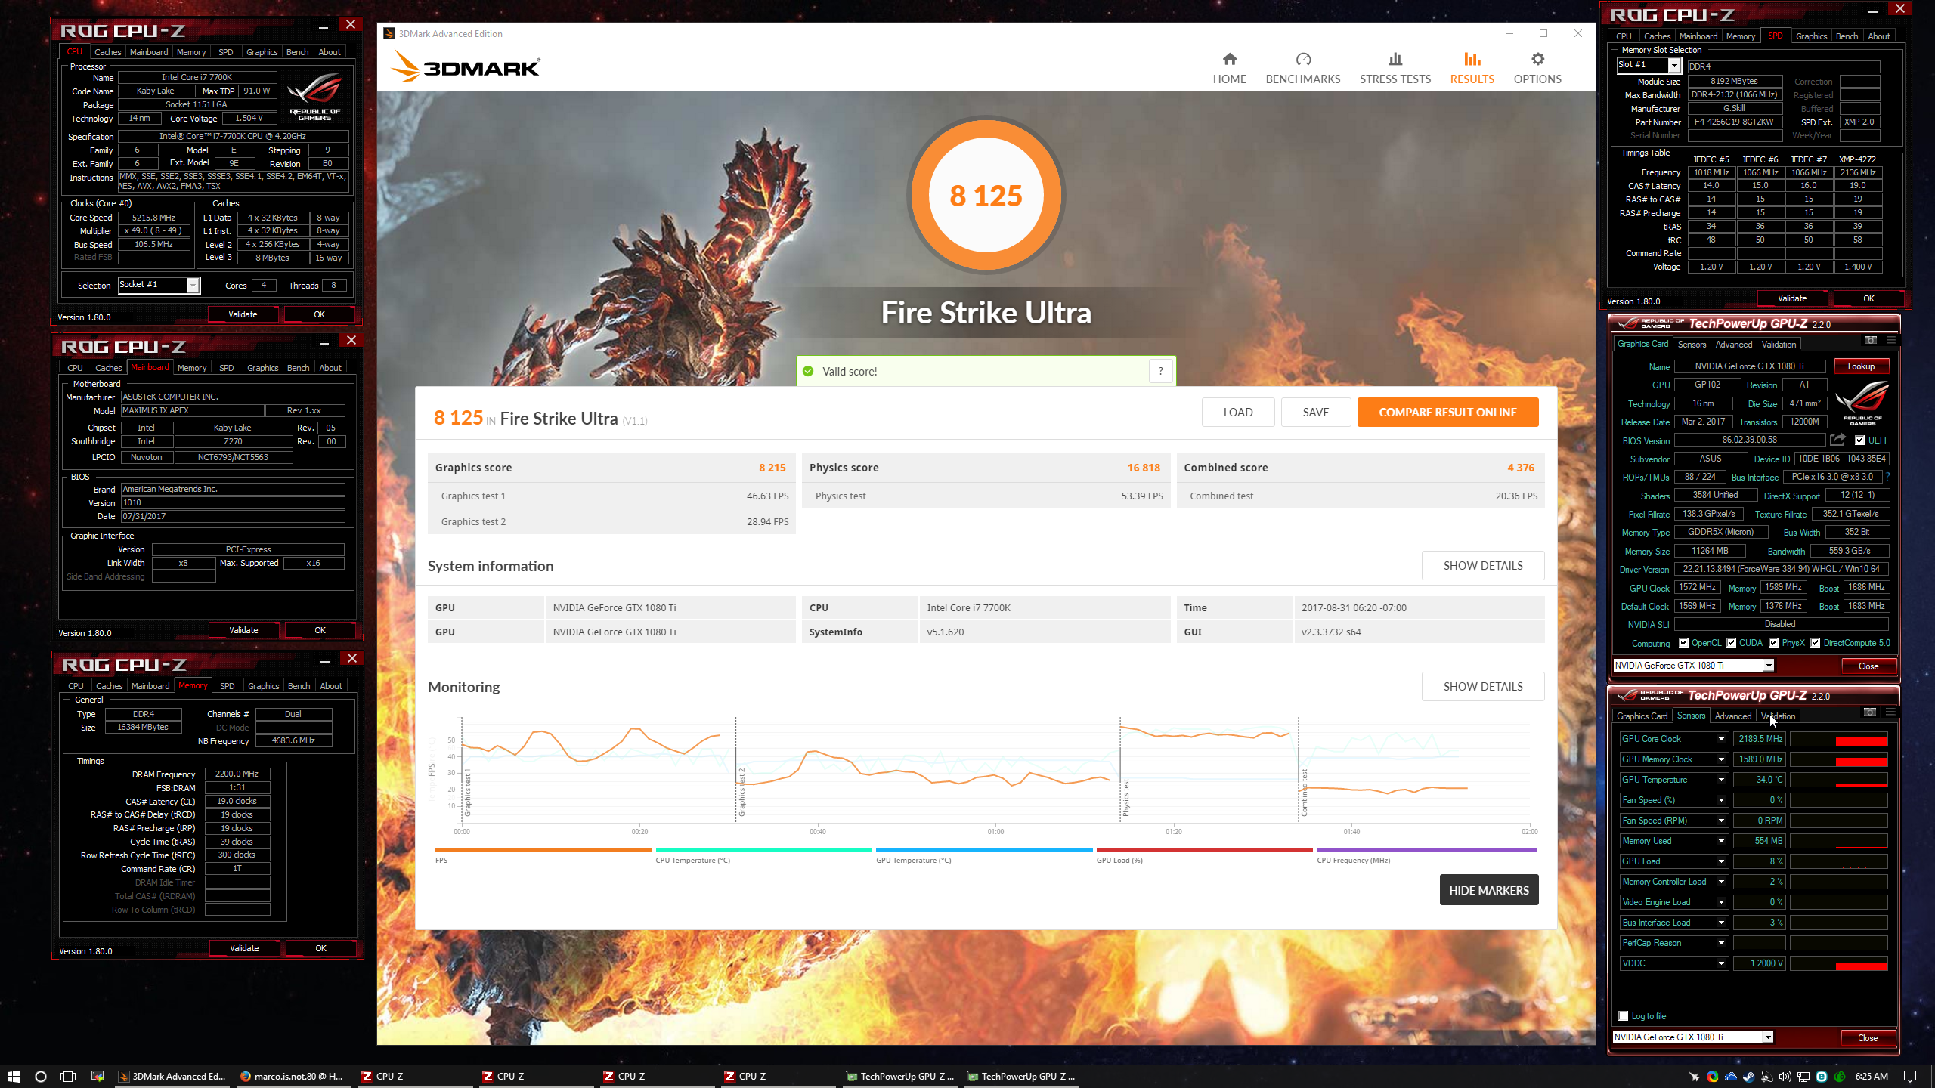The image size is (1935, 1088).
Task: Open the Windows Start menu
Action: pos(13,1076)
